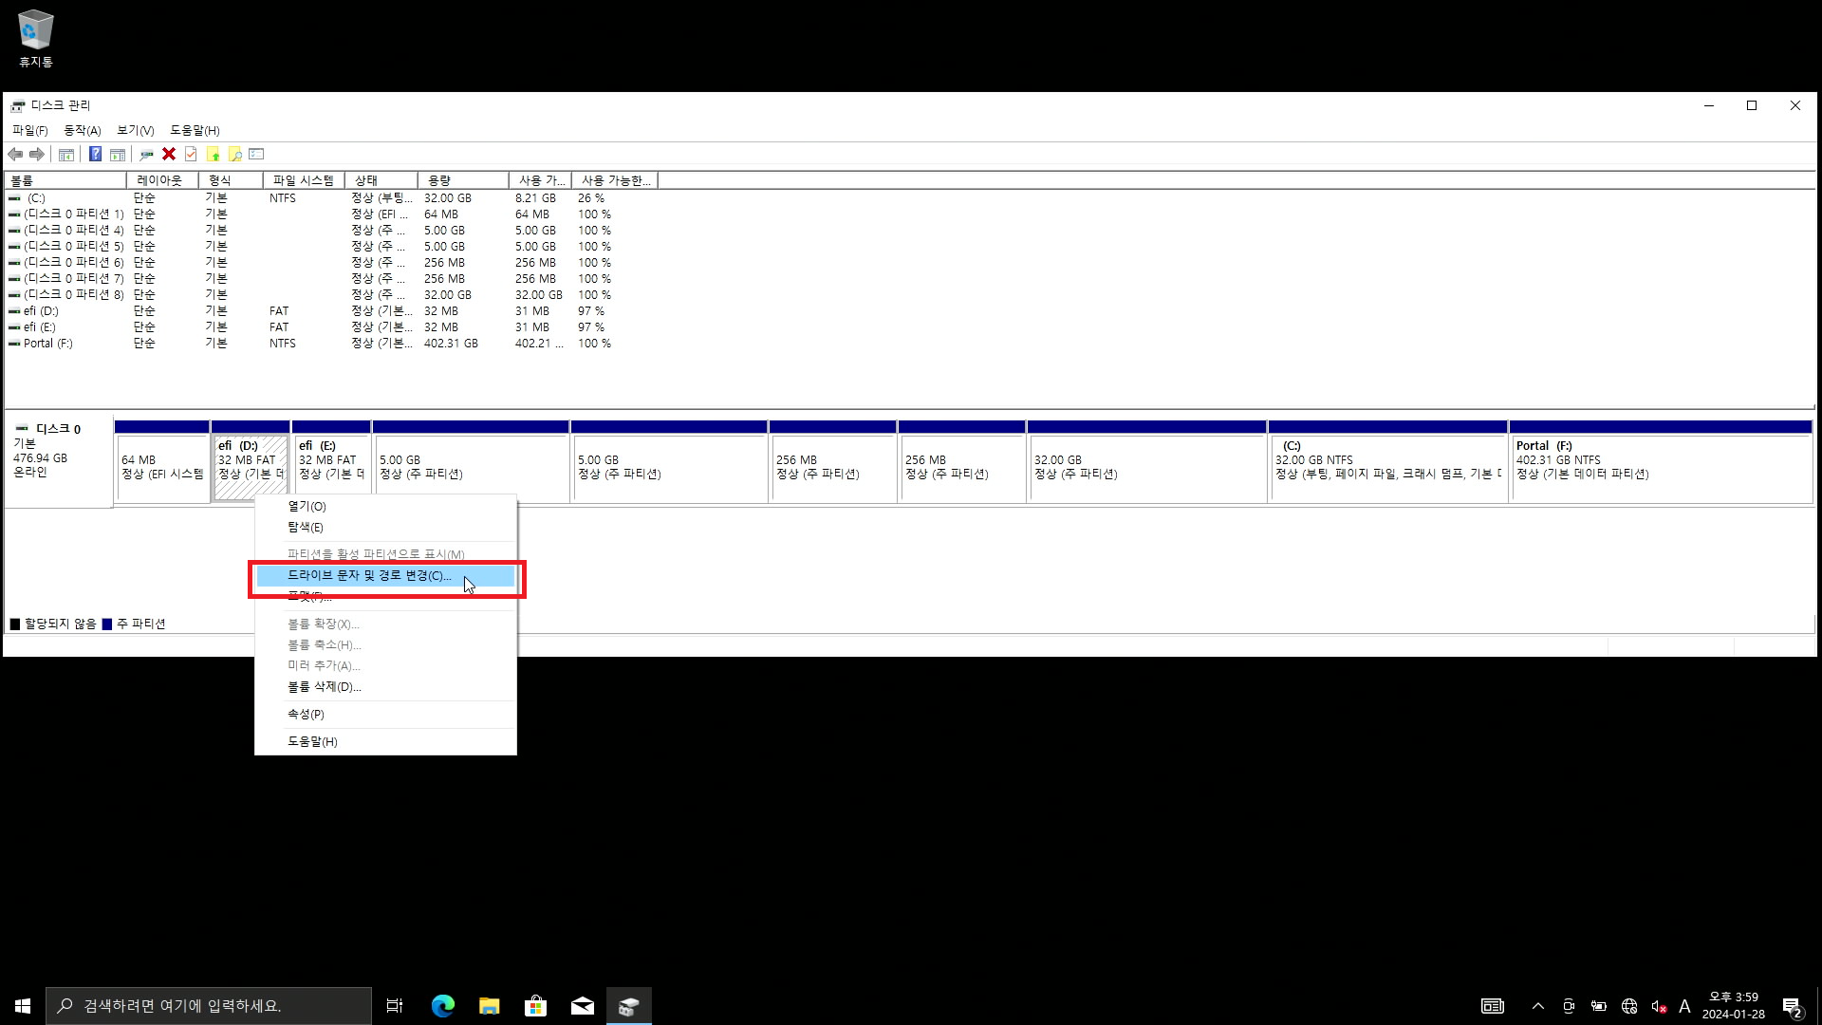Open the 보기(V) menu
Screen dimensions: 1822x1025
(135, 130)
